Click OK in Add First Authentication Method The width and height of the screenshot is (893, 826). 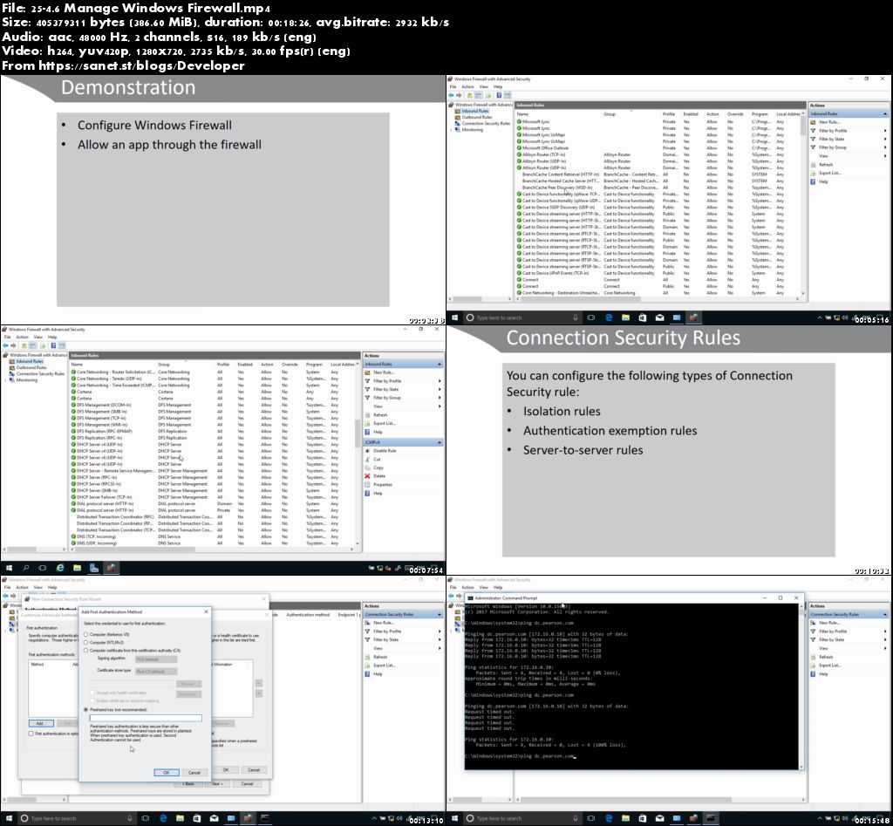(x=167, y=773)
